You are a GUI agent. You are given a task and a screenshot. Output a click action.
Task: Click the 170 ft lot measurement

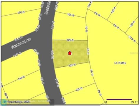pos(21,13)
